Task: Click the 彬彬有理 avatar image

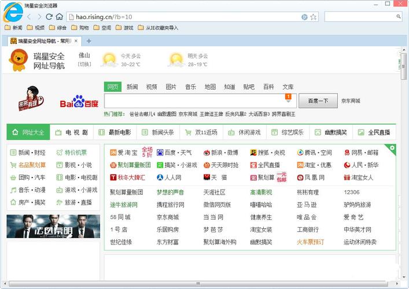Action: pos(31,98)
